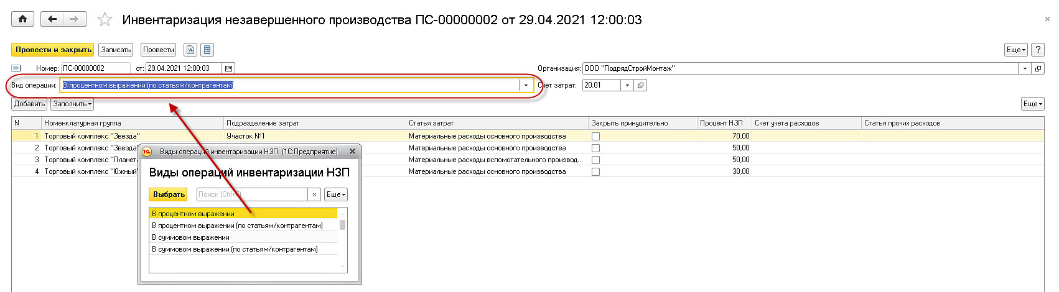Add document to favorites star
The height and width of the screenshot is (292, 1059).
click(105, 20)
